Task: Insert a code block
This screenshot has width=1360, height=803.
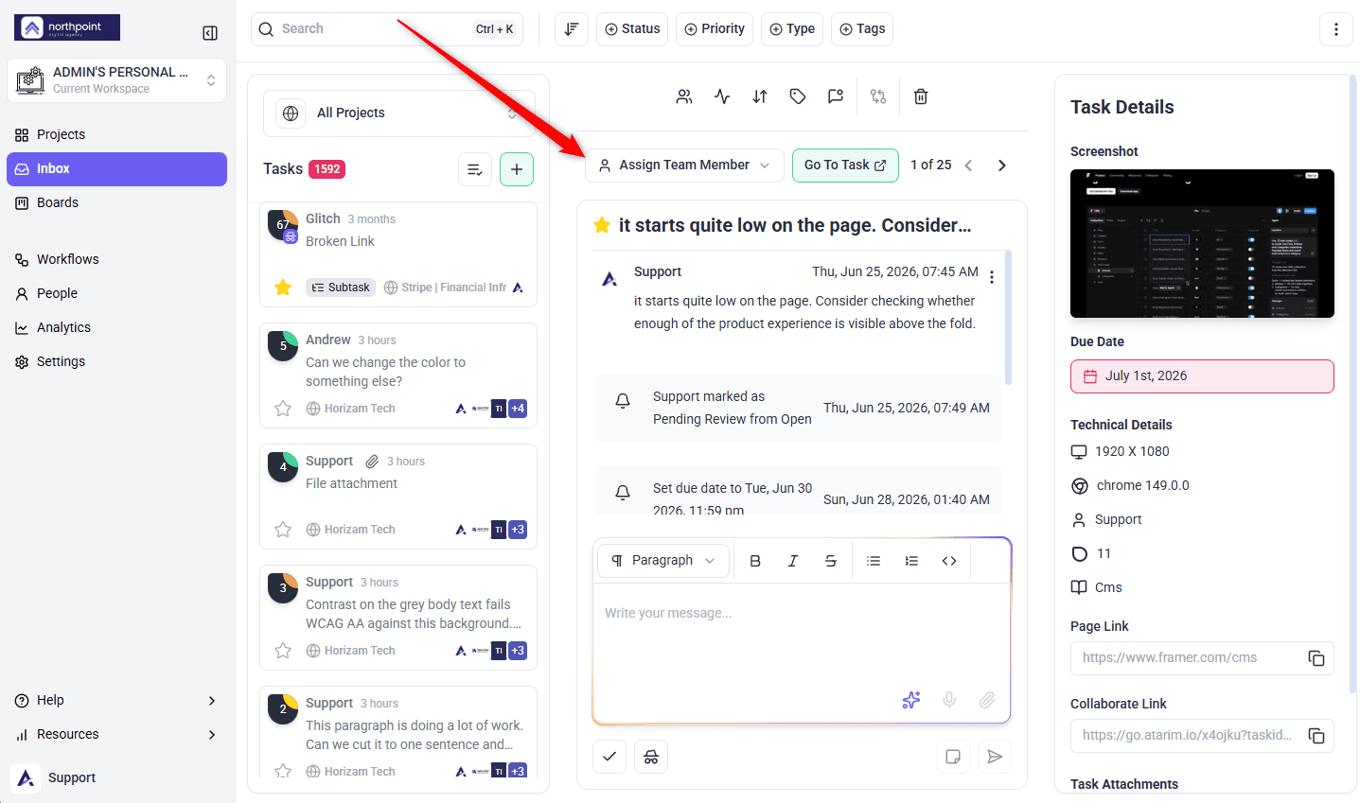Action: coord(949,561)
